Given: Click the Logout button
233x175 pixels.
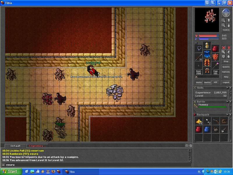Looking at the screenshot, I should click(226, 82).
